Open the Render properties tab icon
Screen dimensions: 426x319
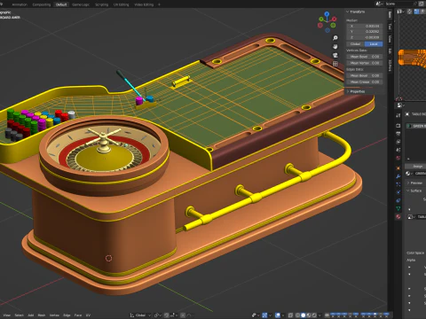coord(398,126)
